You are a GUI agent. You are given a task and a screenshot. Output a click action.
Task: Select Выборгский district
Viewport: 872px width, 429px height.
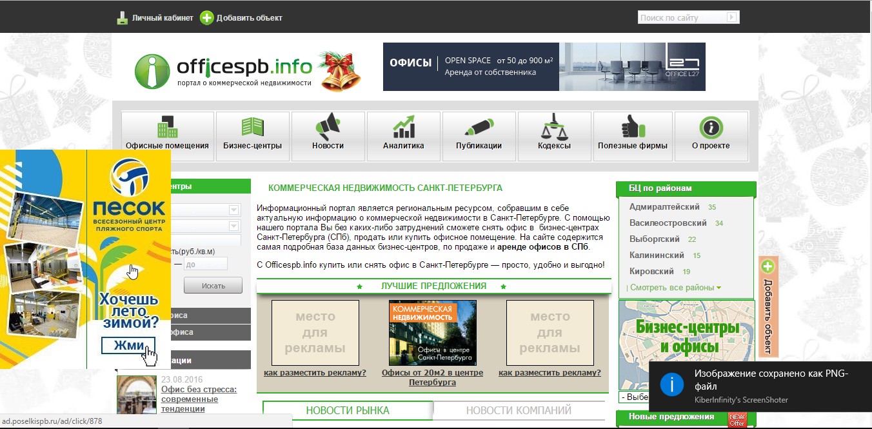(655, 239)
